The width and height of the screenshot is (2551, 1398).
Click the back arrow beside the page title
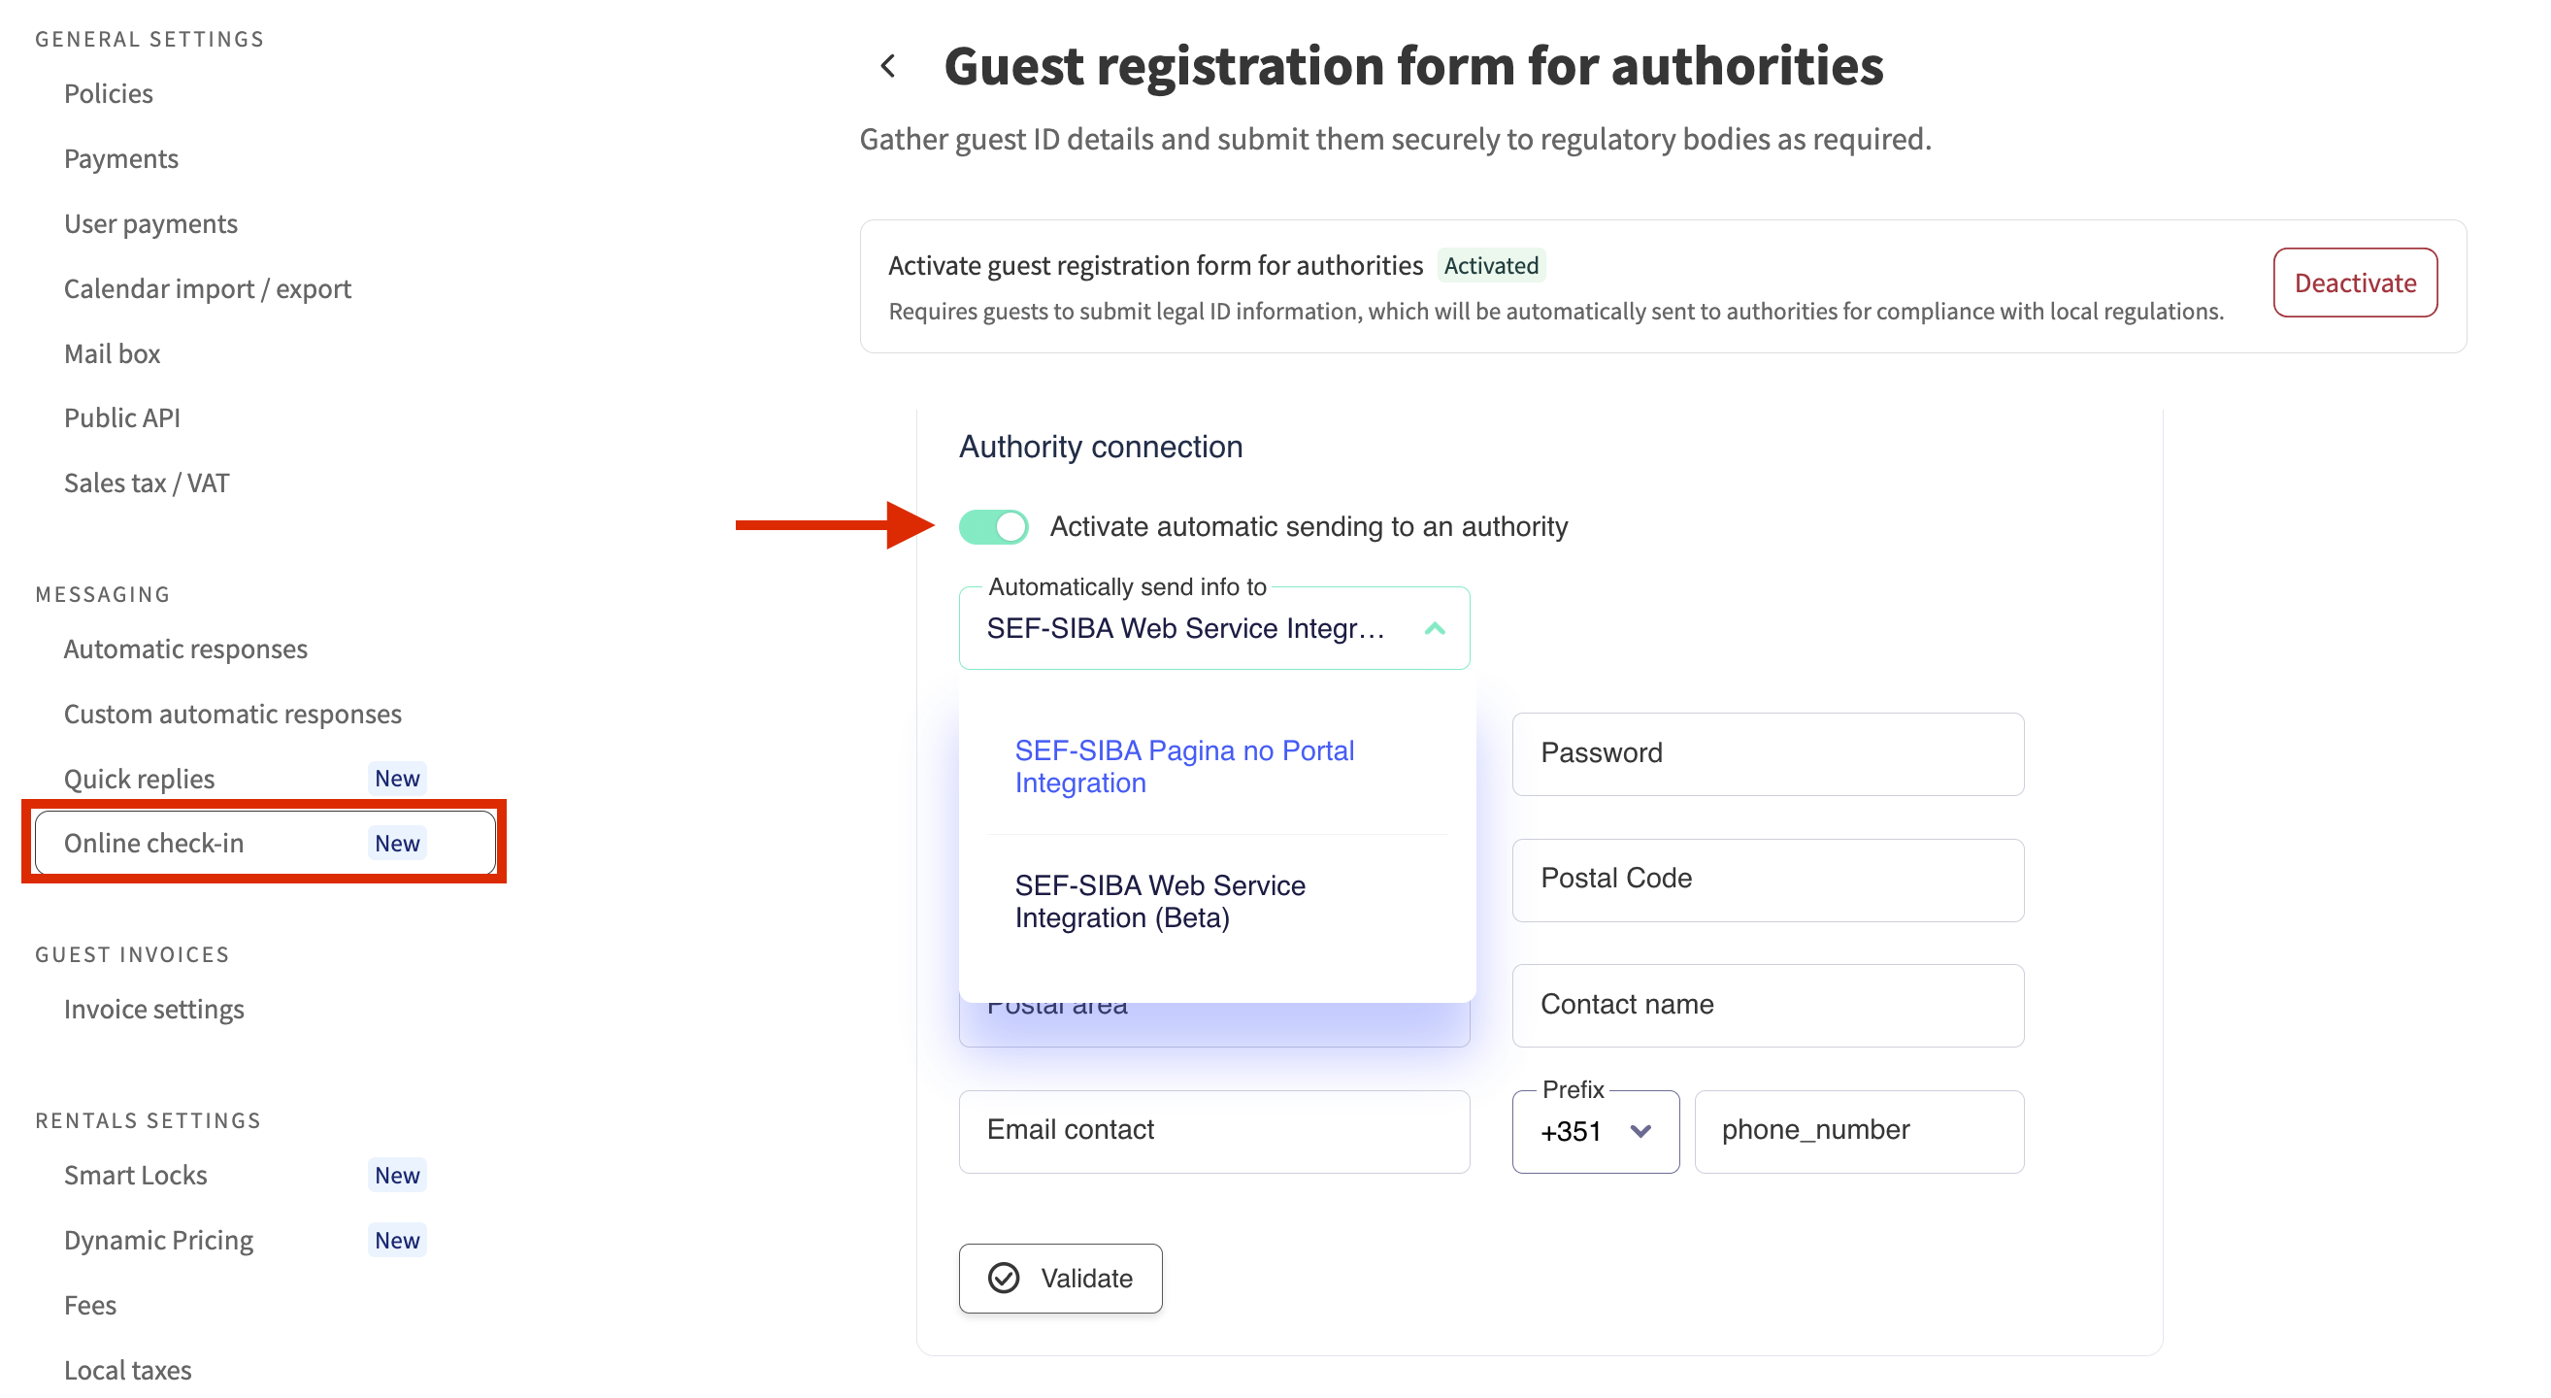click(888, 66)
